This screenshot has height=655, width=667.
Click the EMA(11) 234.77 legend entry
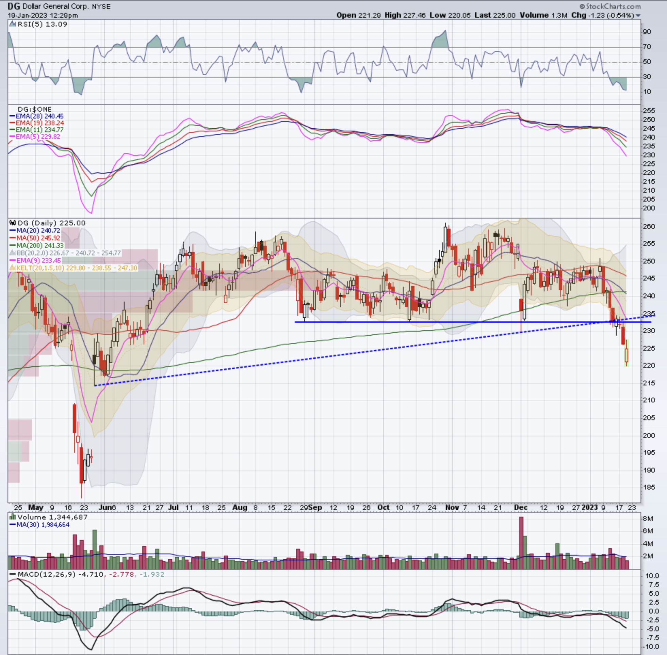[36, 130]
